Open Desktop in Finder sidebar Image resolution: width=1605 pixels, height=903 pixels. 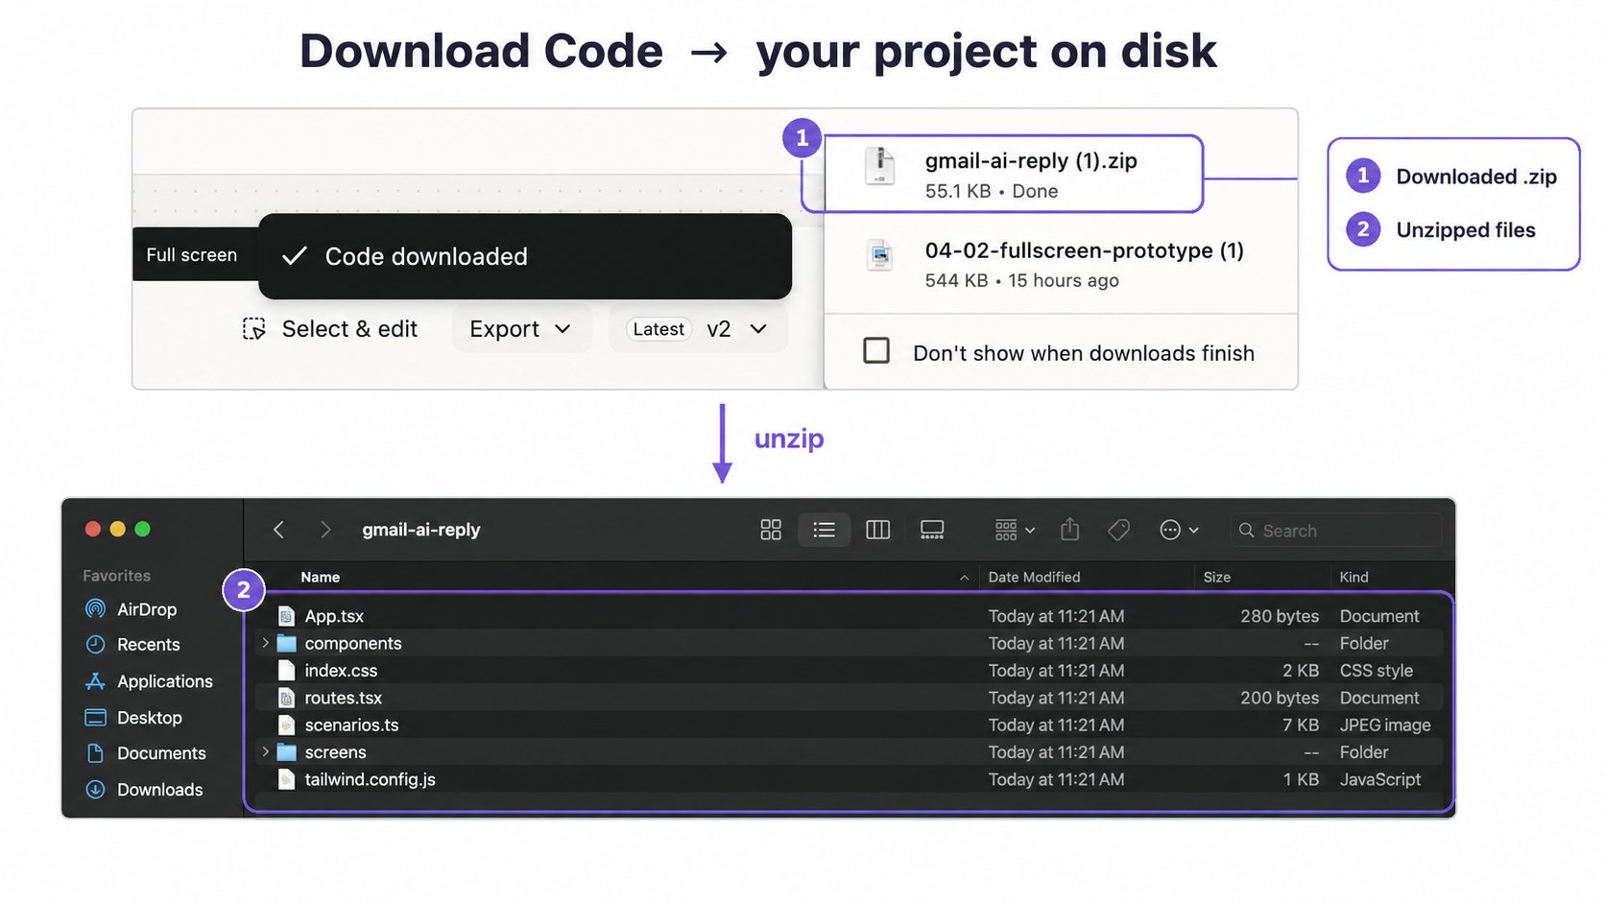click(x=134, y=718)
